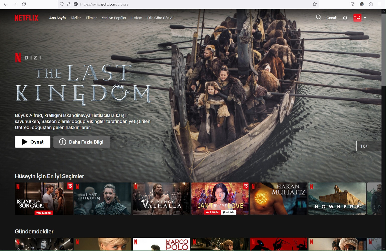This screenshot has height=251, width=386.
Task: Open the Marco Polo thumbnail
Action: (x=161, y=244)
